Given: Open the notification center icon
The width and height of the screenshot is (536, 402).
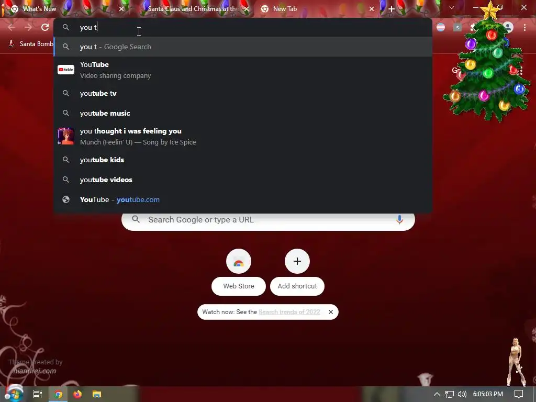Looking at the screenshot, I should pyautogui.click(x=519, y=394).
